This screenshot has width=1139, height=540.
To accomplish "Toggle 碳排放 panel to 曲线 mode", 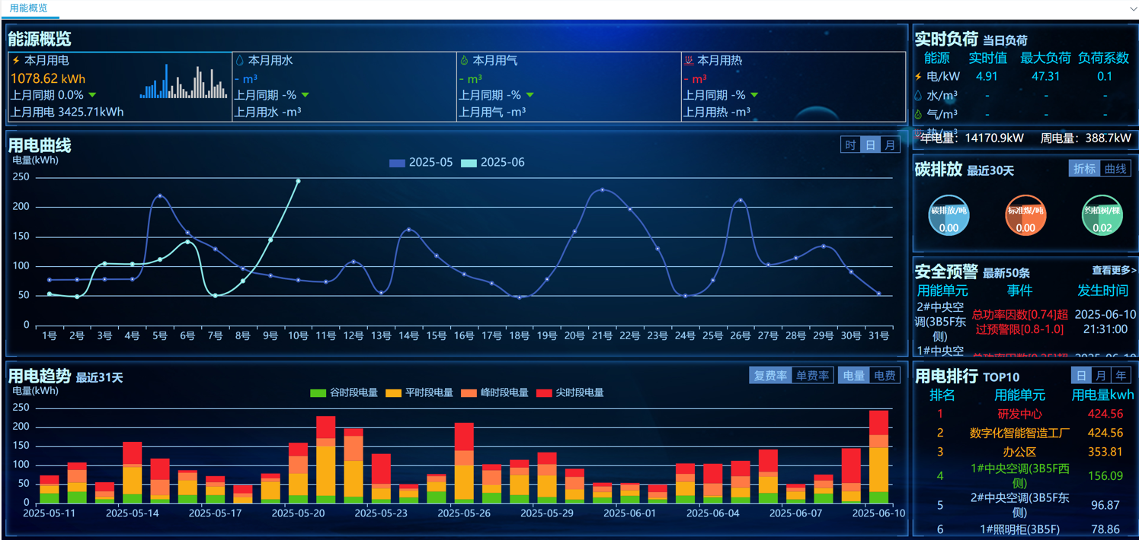I will pyautogui.click(x=1115, y=169).
